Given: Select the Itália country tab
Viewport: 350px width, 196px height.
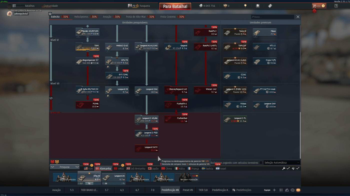Looking at the screenshot, I should click(x=180, y=169).
